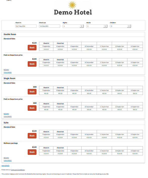Book Suite Standard Rate
Viewport: 148px width, 178px height.
click(x=32, y=136)
